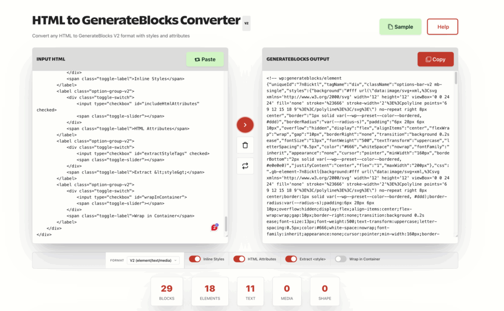Open the Format V2 dropdown

(x=153, y=260)
